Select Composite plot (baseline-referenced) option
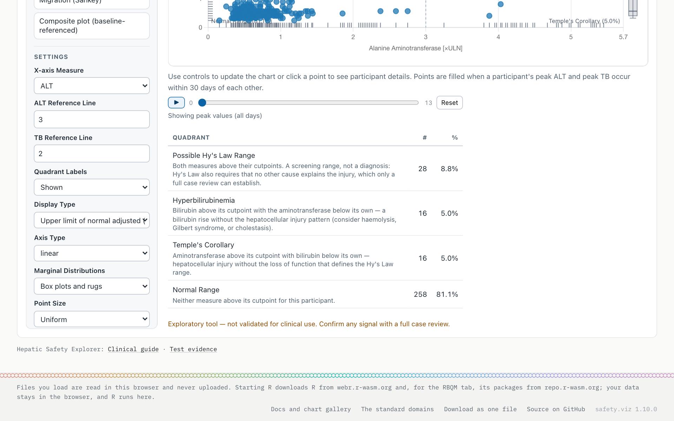The image size is (674, 421). [92, 26]
